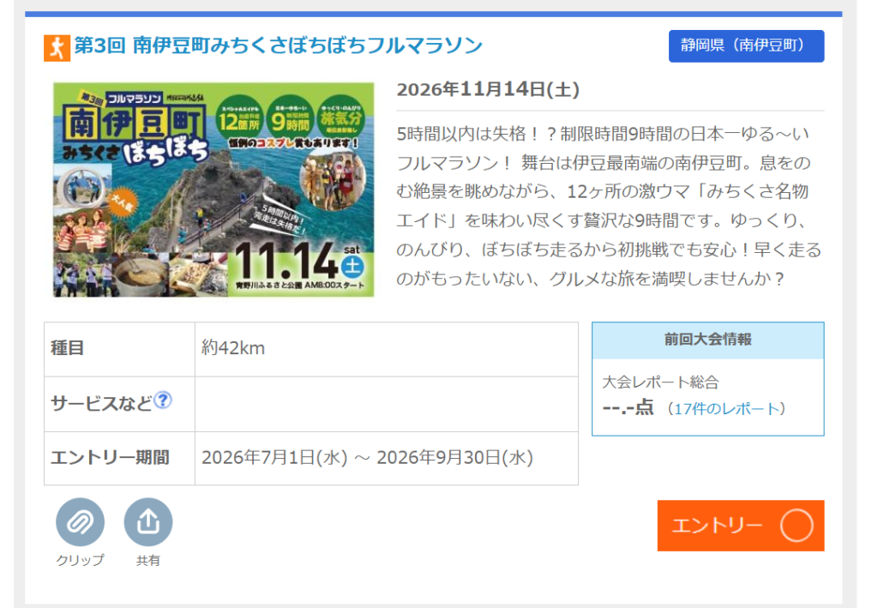Viewport: 878px width, 608px height.
Task: Click the エントリー期間 row label
Action: [x=110, y=458]
